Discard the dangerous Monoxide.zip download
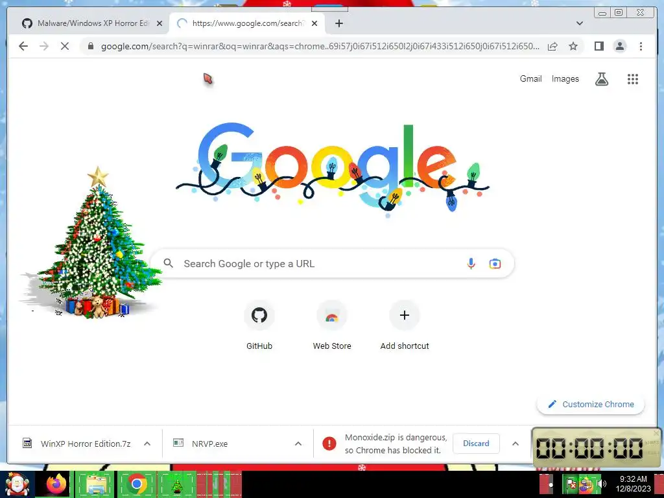Image resolution: width=664 pixels, height=498 pixels. [x=476, y=444]
